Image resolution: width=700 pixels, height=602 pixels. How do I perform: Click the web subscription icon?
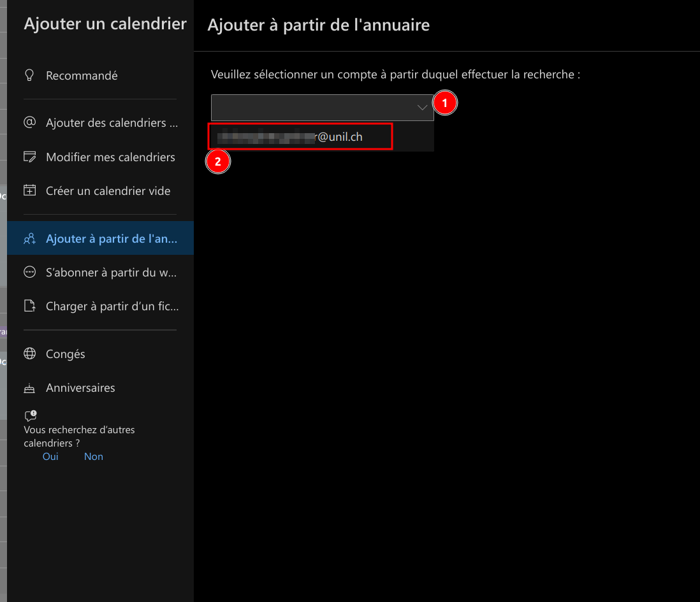[x=29, y=272]
